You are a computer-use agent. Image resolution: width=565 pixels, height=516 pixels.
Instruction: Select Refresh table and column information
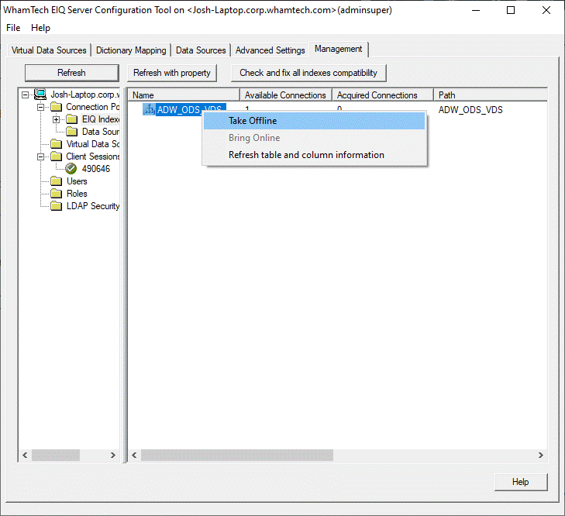306,155
